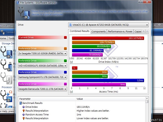Toggle the orange Reference Drive checkbox

point(65,48)
